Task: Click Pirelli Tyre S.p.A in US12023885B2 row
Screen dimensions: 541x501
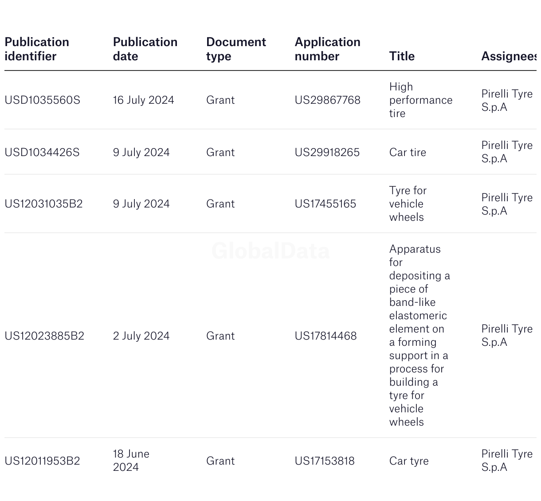Action: pyautogui.click(x=507, y=336)
